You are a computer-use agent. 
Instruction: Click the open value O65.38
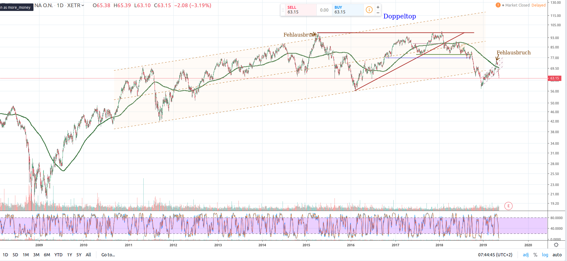click(101, 5)
